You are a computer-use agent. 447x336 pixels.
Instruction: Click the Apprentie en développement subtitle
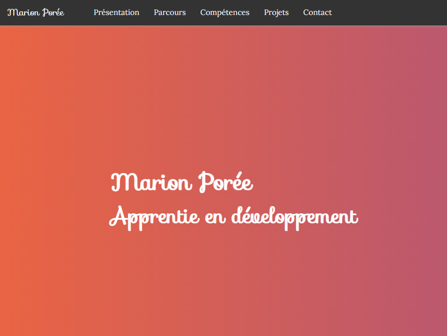233,217
